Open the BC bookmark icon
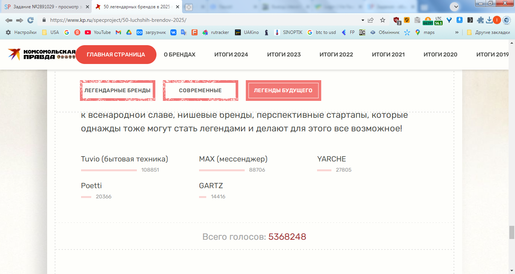The width and height of the screenshot is (515, 274). (x=362, y=32)
